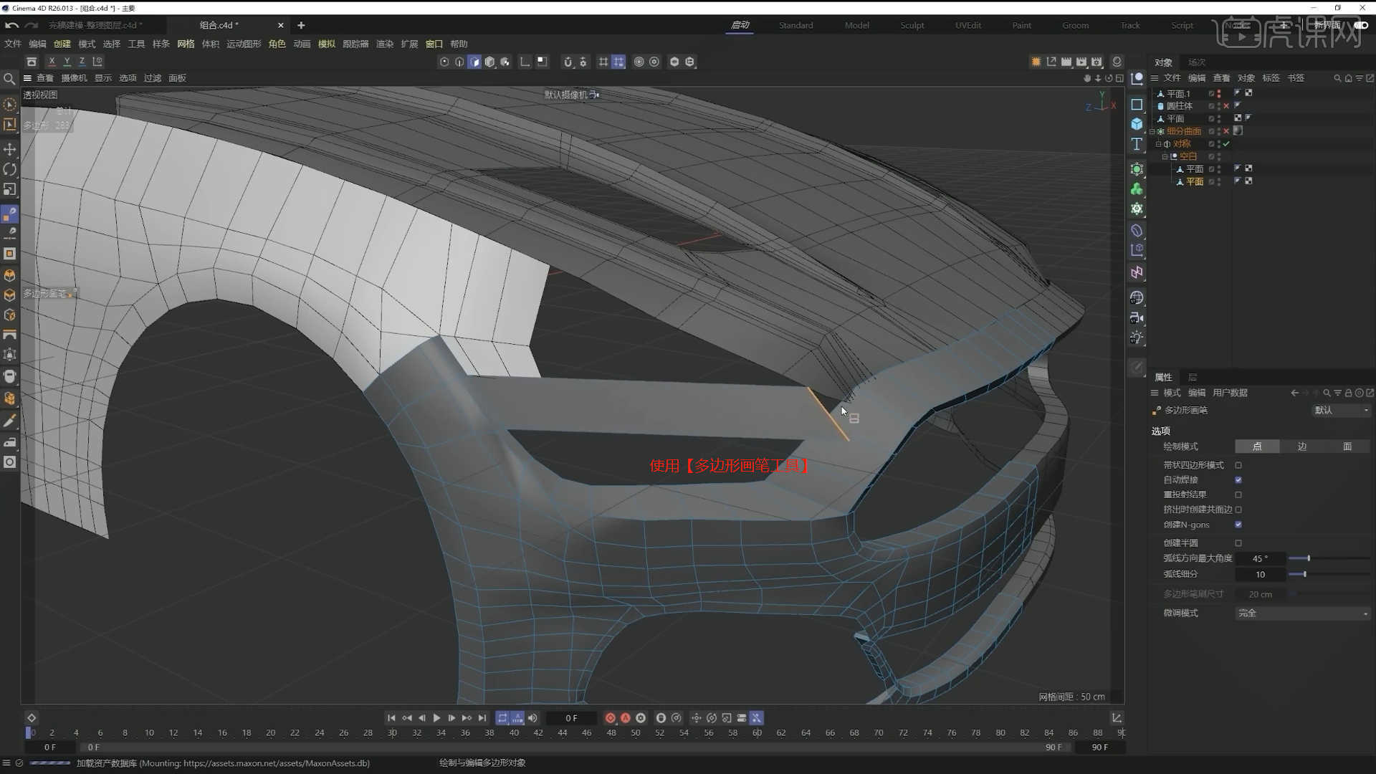The width and height of the screenshot is (1376, 774).
Task: Click Attribute Manager lock icon
Action: pos(1348,393)
